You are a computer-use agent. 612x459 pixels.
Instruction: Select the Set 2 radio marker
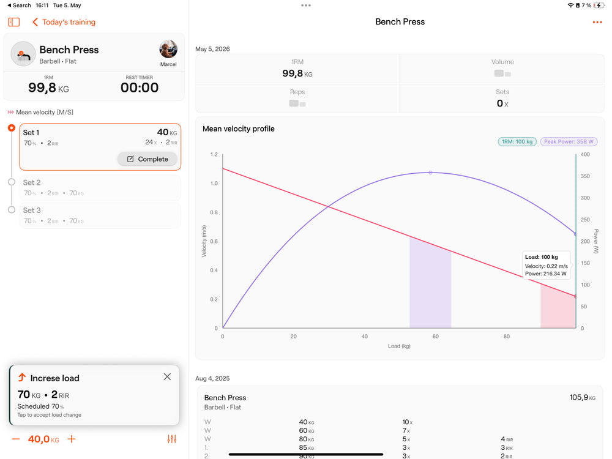[x=12, y=182]
